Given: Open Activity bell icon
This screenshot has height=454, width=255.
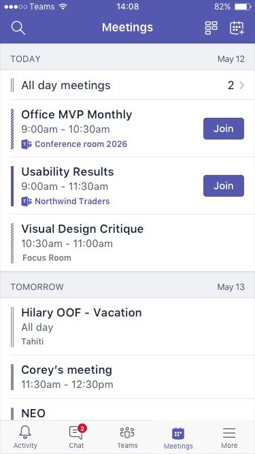Looking at the screenshot, I should coord(25,432).
